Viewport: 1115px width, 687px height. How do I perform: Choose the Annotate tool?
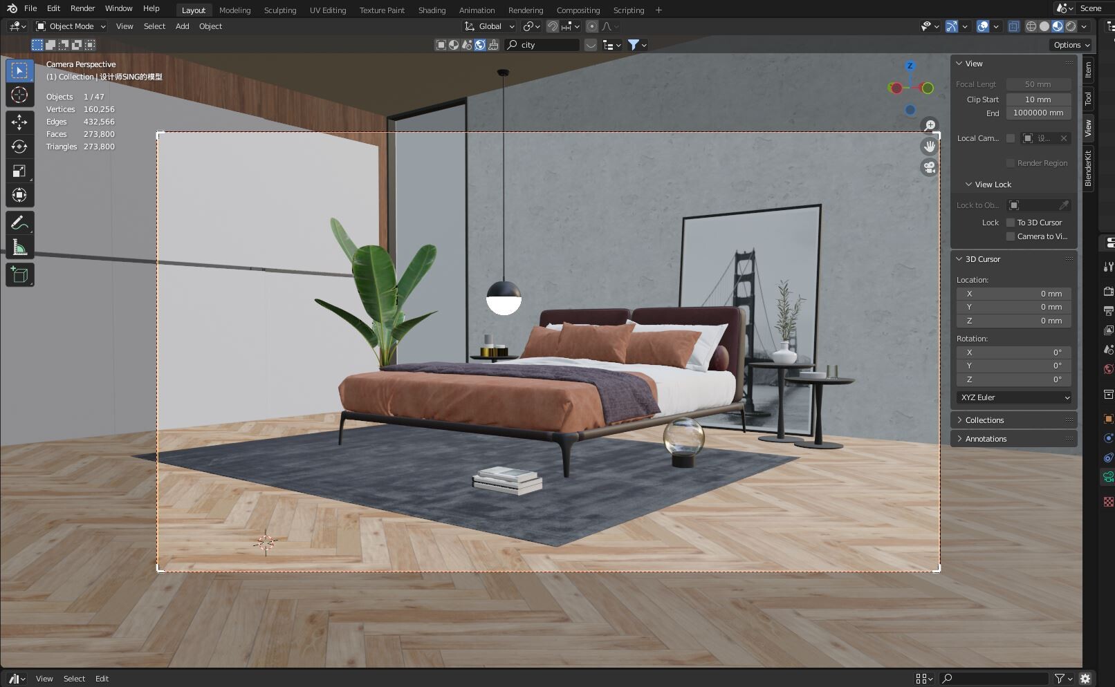pyautogui.click(x=19, y=222)
